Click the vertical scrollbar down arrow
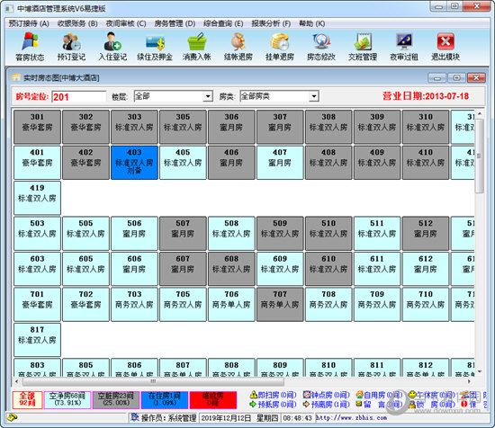Viewport: 495px width, 428px height. [480, 371]
